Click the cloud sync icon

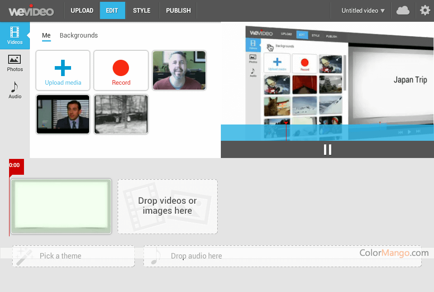[x=403, y=10]
